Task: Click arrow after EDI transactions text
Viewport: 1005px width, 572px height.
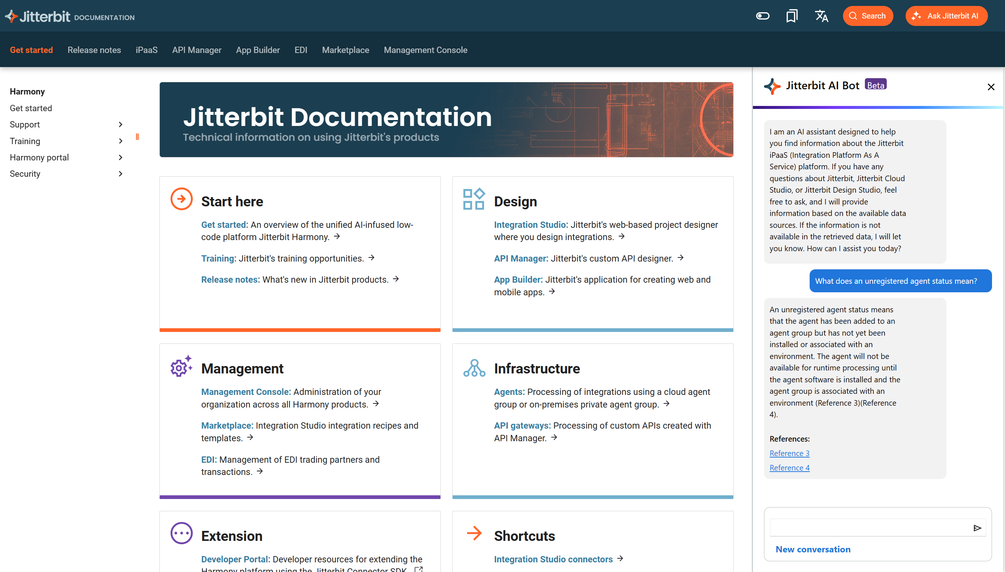Action: pos(260,472)
